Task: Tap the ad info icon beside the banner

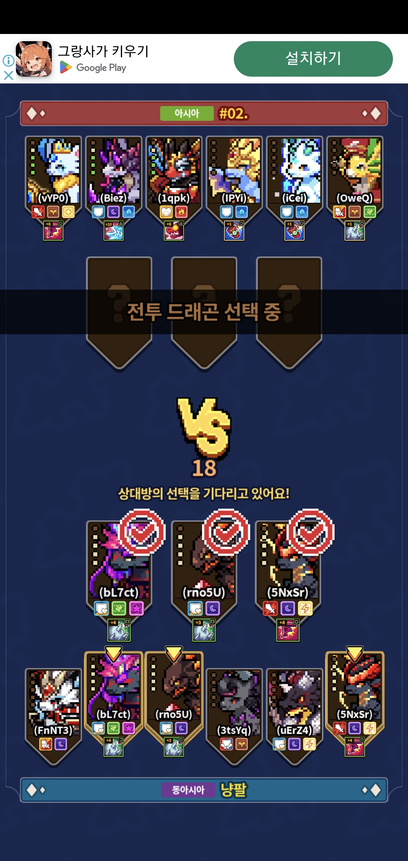Action: (8, 60)
